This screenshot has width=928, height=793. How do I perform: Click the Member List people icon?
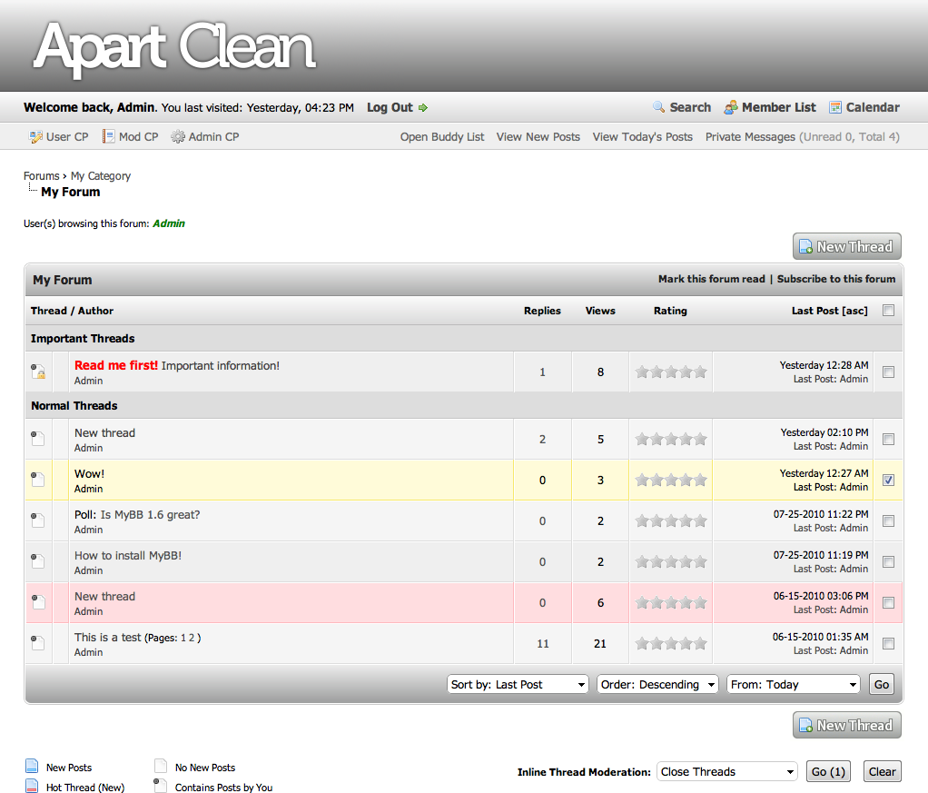[731, 107]
